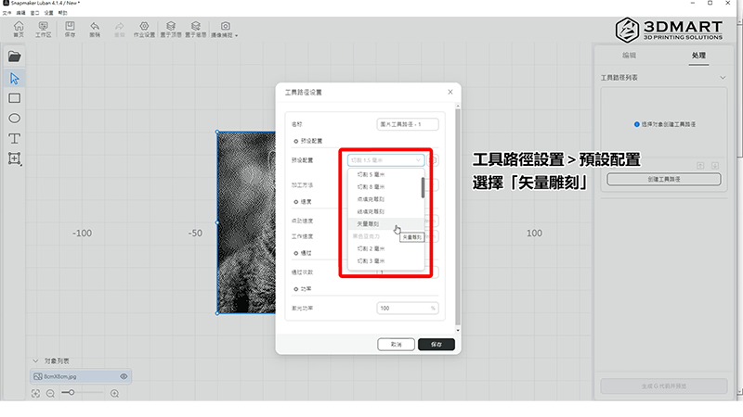
Task: Toggle visibility of 8cmX8cm.jpg object
Action: 124,376
